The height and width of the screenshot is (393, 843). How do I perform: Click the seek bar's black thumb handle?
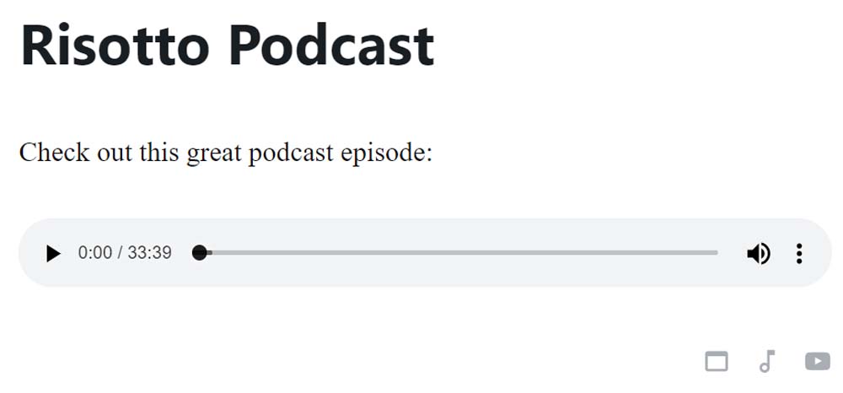(x=200, y=253)
